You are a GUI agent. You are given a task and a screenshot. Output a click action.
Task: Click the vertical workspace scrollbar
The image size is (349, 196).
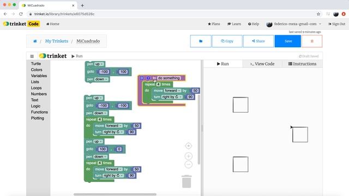tap(198, 130)
